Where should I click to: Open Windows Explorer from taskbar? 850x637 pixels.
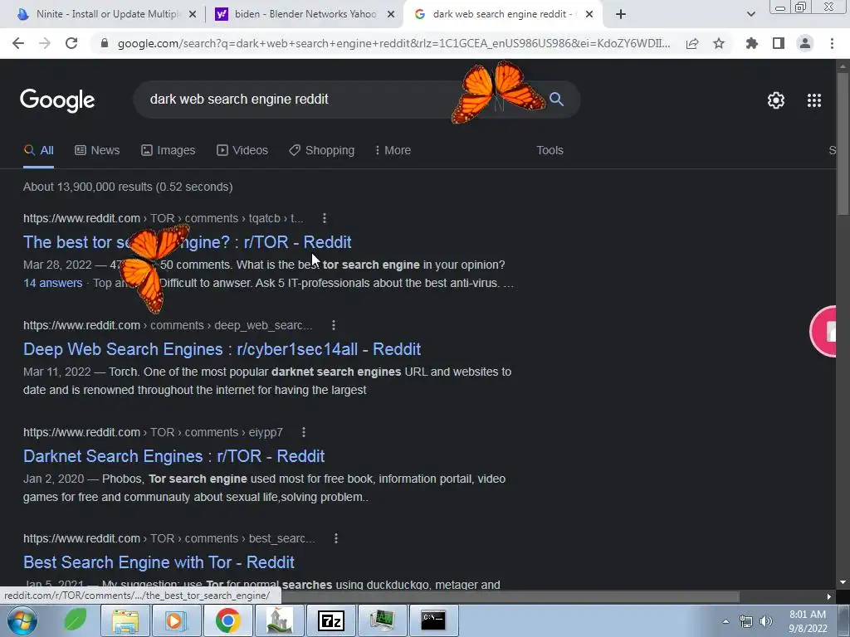pos(125,620)
